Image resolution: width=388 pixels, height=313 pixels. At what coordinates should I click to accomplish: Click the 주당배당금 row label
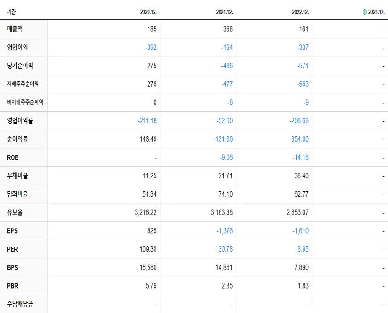tap(20, 304)
